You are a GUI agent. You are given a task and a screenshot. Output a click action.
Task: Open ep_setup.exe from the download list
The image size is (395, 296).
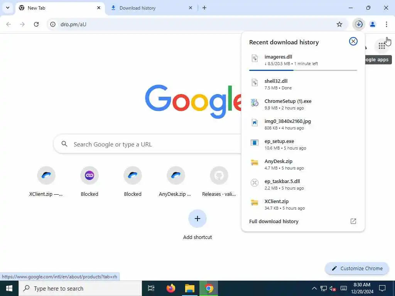coord(303,145)
